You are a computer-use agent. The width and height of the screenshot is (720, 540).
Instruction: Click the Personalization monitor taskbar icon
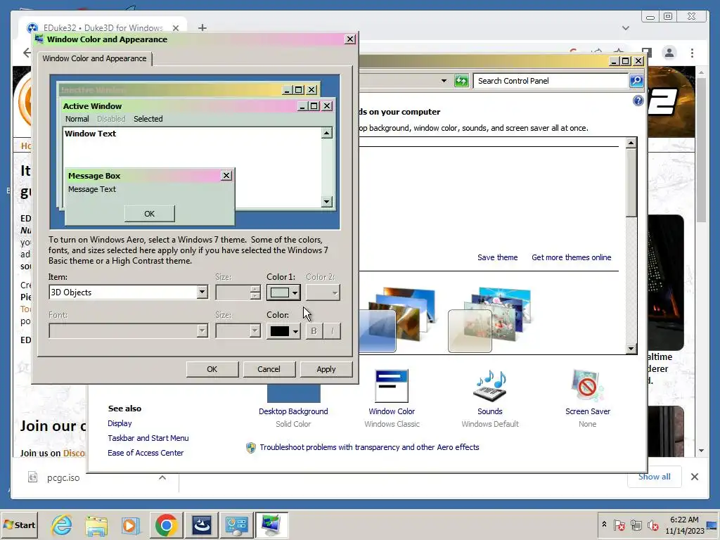pos(272,525)
